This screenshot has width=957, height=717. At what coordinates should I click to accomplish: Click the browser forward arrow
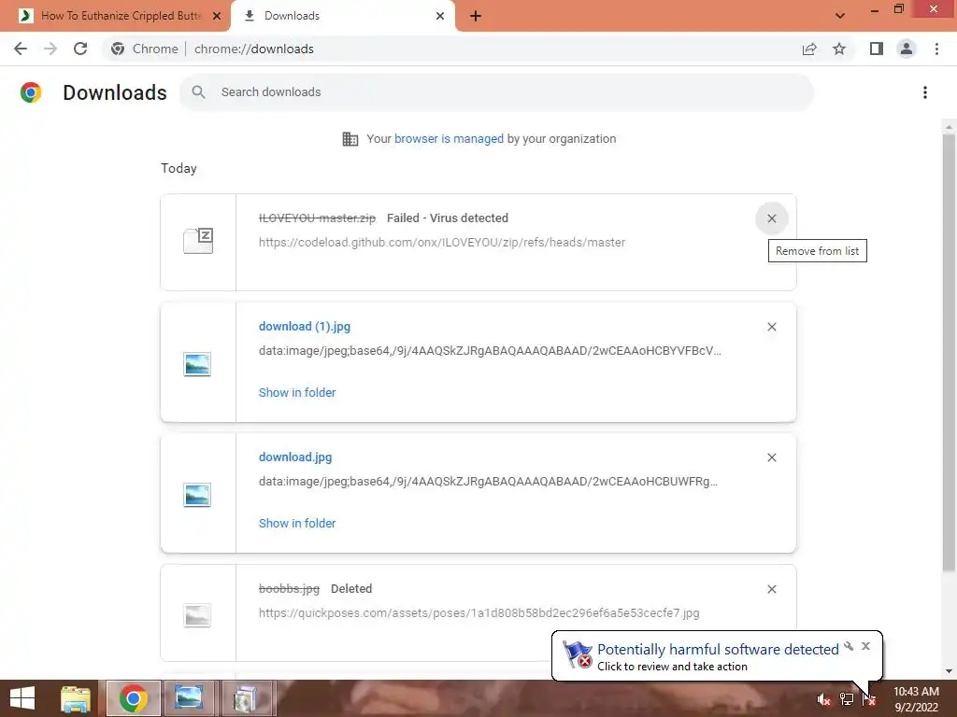tap(50, 49)
